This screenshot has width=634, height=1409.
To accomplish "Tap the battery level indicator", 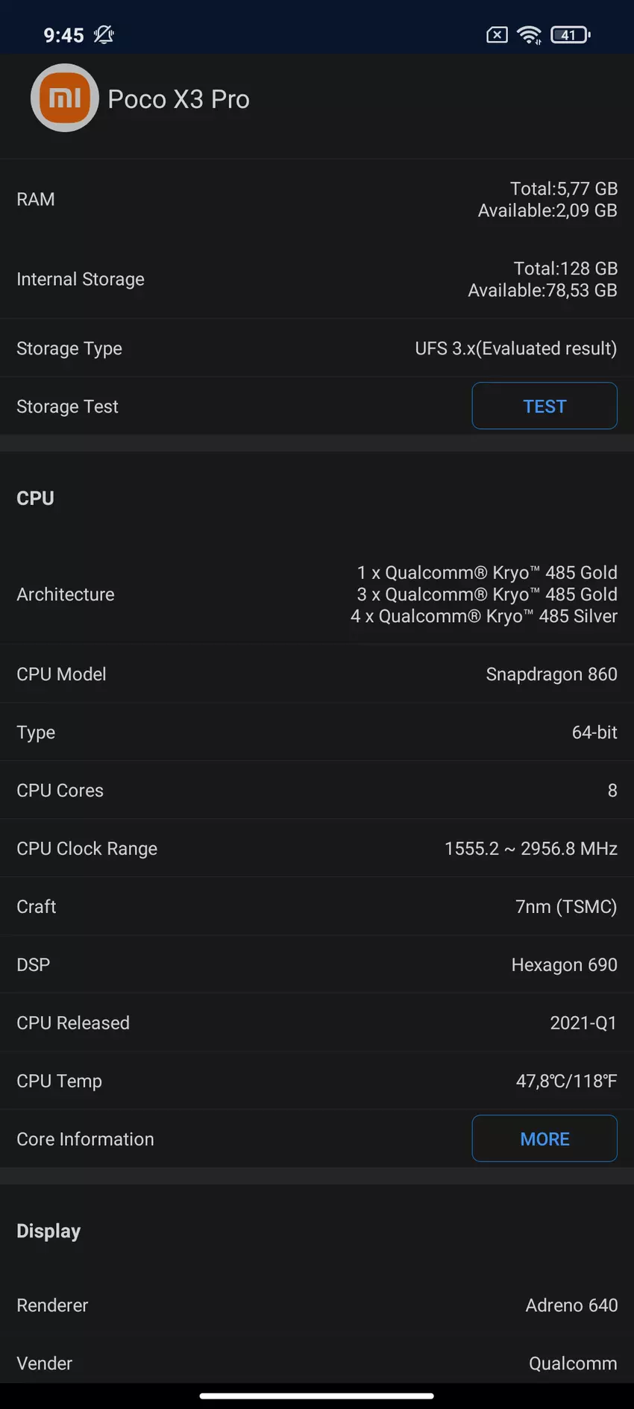I will pyautogui.click(x=570, y=34).
